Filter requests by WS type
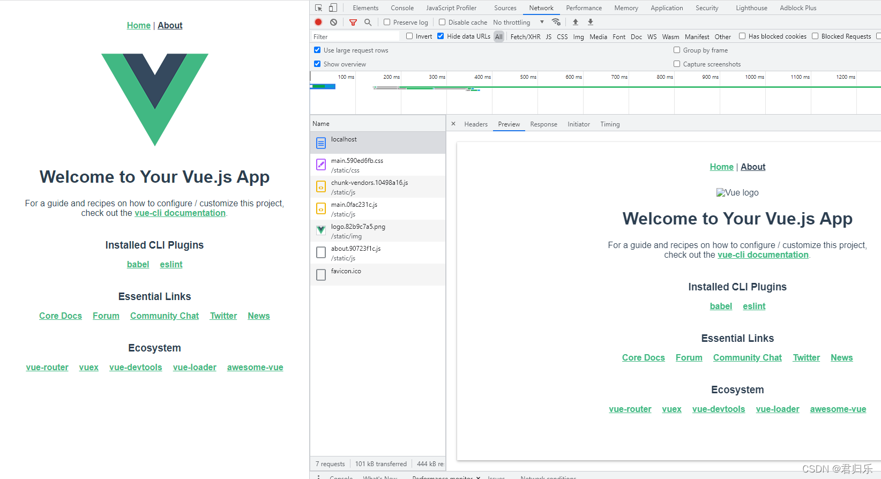Viewport: 881px width, 479px height. click(x=652, y=36)
